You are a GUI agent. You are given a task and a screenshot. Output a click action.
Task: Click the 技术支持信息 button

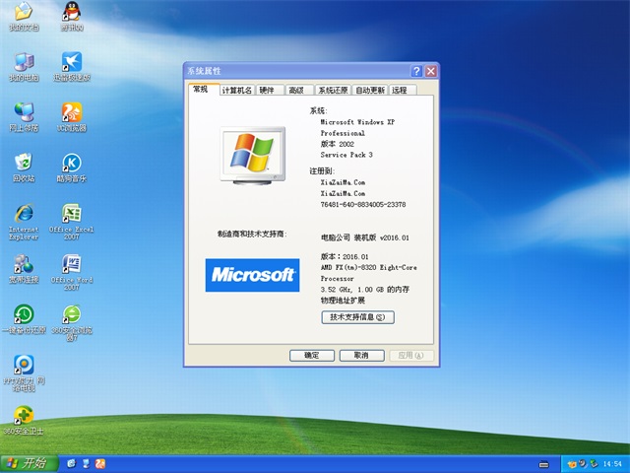[357, 317]
